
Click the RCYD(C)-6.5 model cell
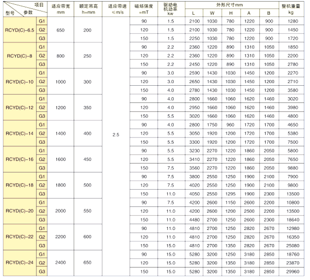20,30
